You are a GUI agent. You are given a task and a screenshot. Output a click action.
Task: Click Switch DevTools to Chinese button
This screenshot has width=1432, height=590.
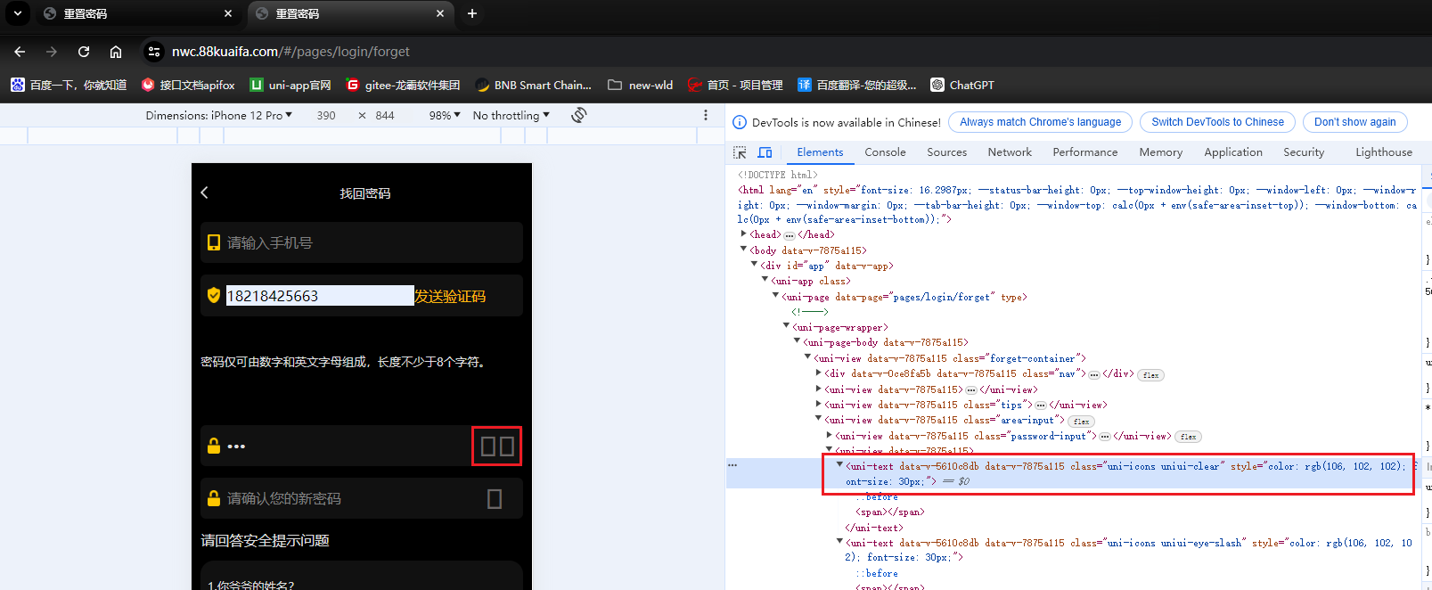coord(1217,122)
